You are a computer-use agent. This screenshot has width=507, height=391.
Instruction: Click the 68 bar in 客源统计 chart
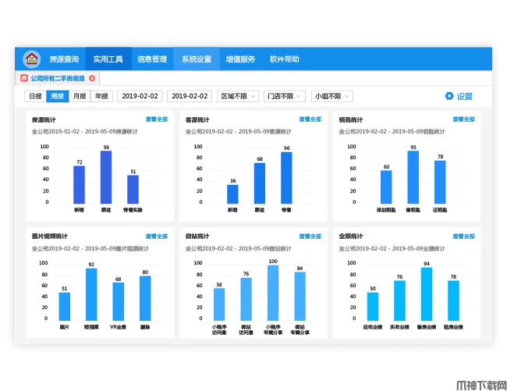tap(259, 183)
